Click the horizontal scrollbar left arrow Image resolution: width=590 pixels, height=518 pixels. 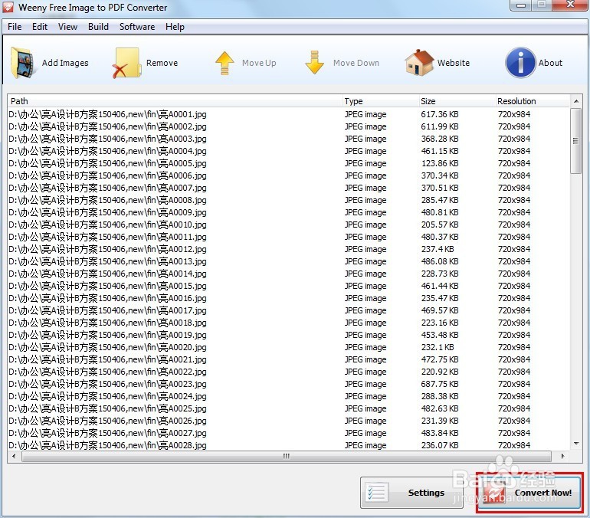[x=14, y=456]
